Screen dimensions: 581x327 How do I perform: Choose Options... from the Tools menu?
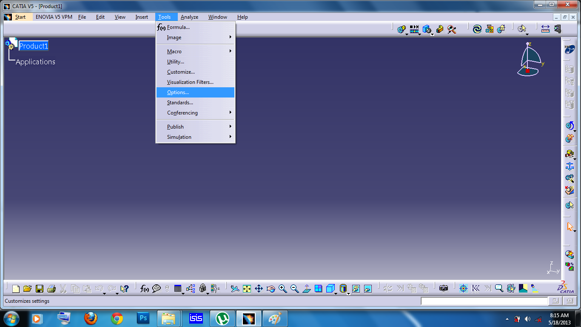coord(196,92)
